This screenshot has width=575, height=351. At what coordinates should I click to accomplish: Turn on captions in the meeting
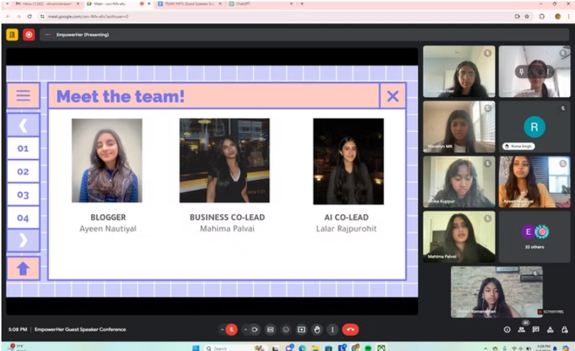[x=270, y=330]
